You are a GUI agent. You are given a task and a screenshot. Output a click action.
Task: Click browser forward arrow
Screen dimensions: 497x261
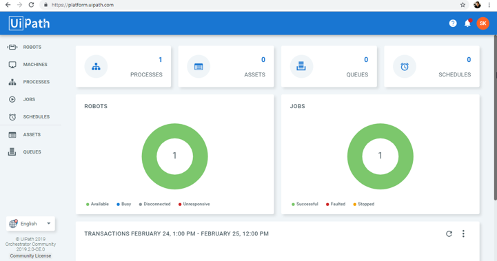point(20,5)
